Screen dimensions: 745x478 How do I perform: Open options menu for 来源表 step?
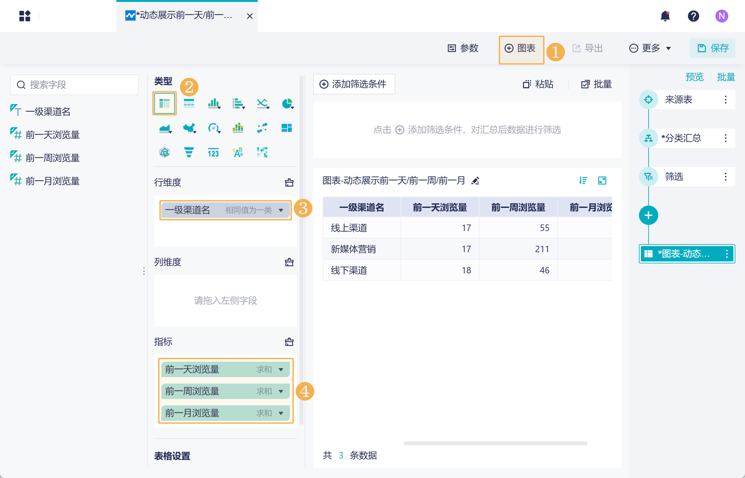coord(725,100)
